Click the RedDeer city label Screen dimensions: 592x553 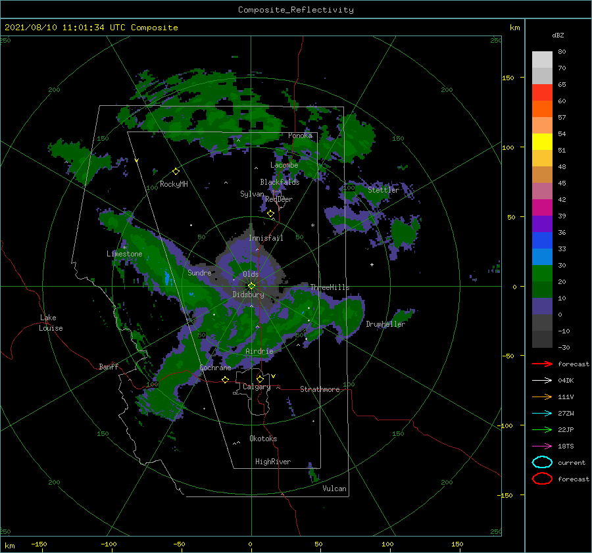point(279,199)
